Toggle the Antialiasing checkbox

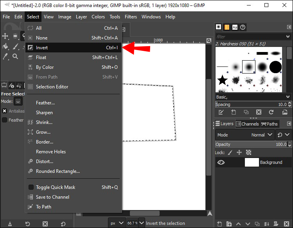click(x=4, y=111)
